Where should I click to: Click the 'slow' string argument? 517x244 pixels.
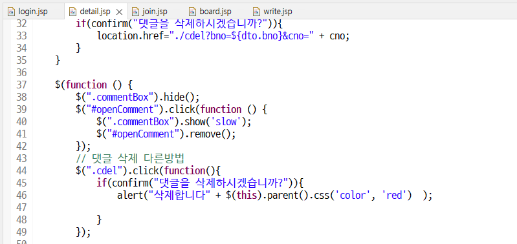pyautogui.click(x=226, y=121)
